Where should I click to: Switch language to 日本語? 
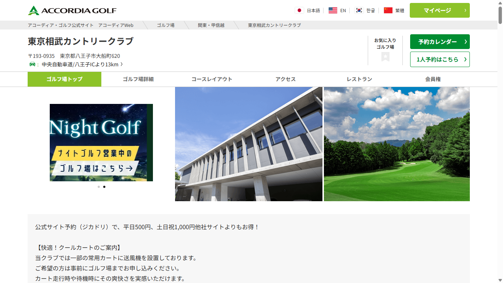313,11
